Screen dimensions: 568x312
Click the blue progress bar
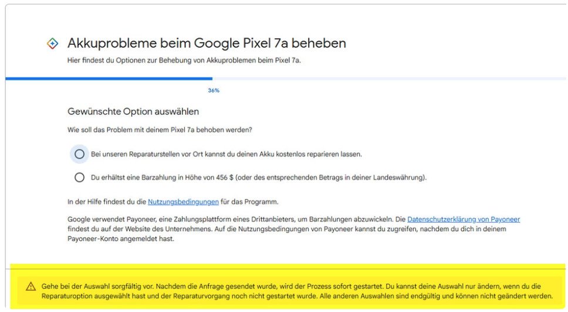109,78
